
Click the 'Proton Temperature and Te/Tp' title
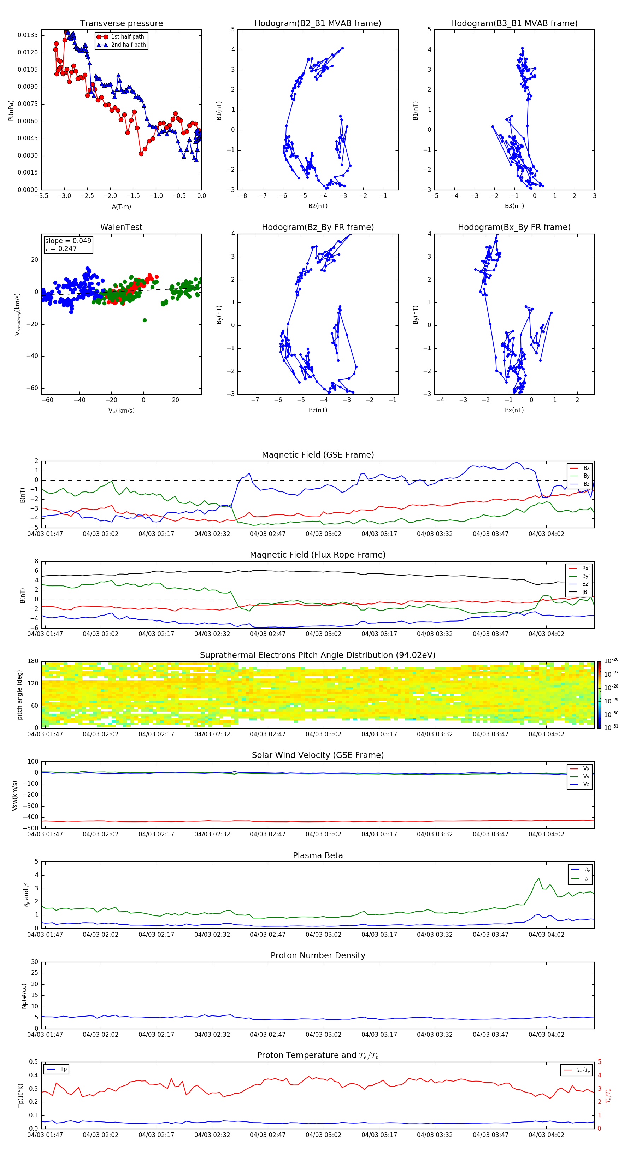click(318, 1055)
